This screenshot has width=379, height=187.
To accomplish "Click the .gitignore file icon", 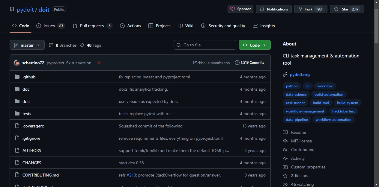I will (x=17, y=138).
